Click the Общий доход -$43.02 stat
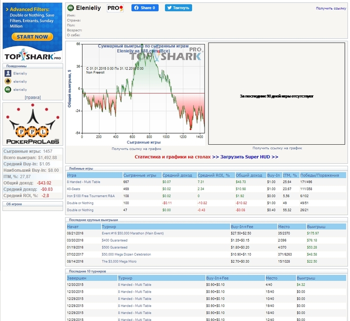Image resolution: width=350 pixels, height=321 pixels. pyautogui.click(x=32, y=183)
